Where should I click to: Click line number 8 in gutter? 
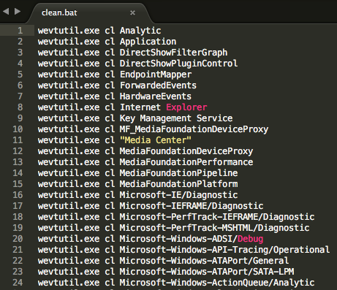[x=20, y=107]
